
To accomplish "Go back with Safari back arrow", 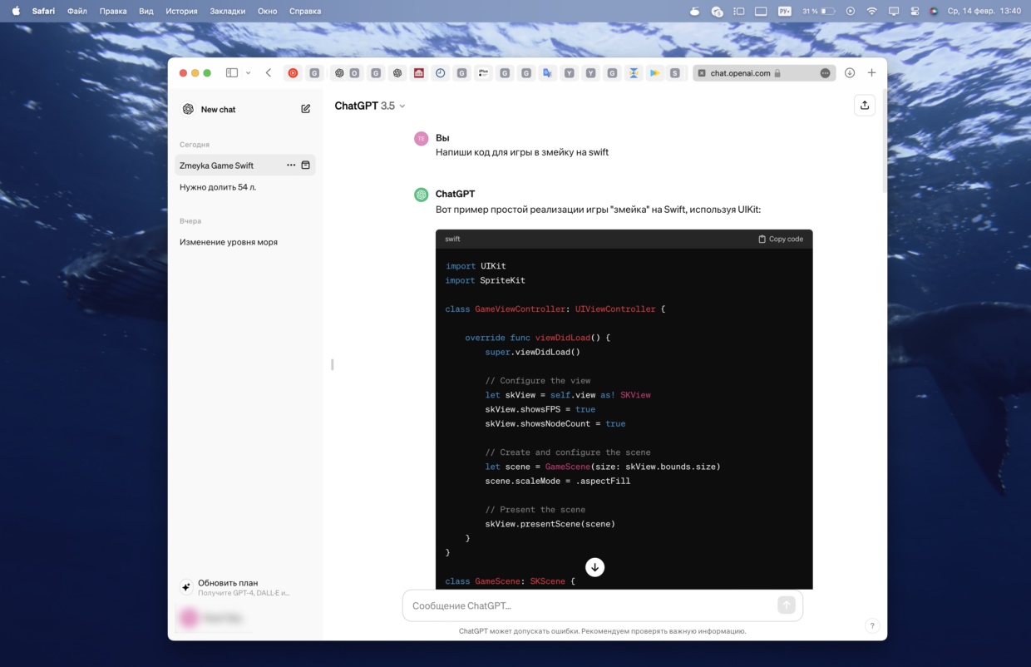I will click(x=269, y=73).
